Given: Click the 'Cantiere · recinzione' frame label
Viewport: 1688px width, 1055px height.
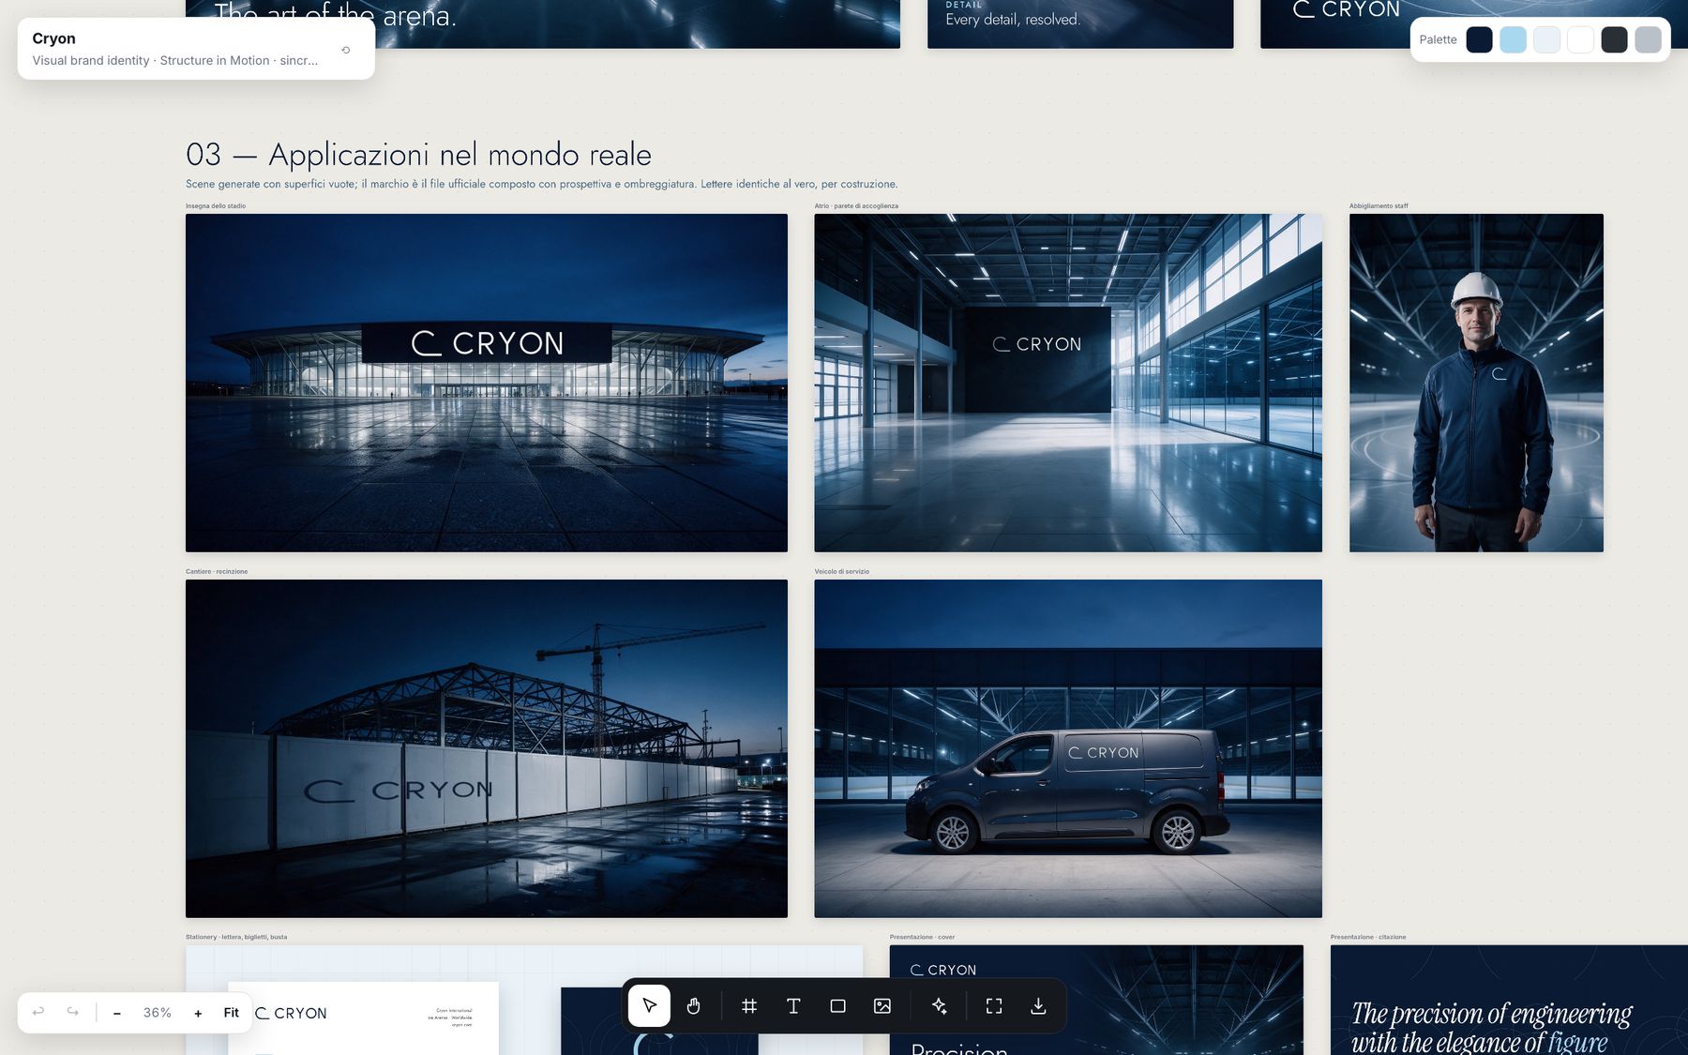Looking at the screenshot, I should coord(217,571).
